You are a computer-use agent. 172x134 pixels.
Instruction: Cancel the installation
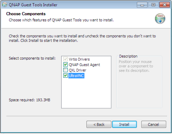(154, 125)
